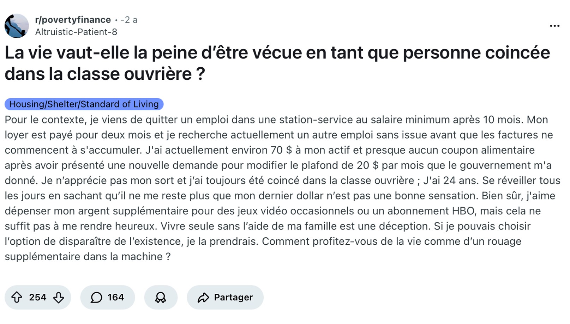Click the "-2 a" post timestamp
The image size is (570, 324).
129,20
